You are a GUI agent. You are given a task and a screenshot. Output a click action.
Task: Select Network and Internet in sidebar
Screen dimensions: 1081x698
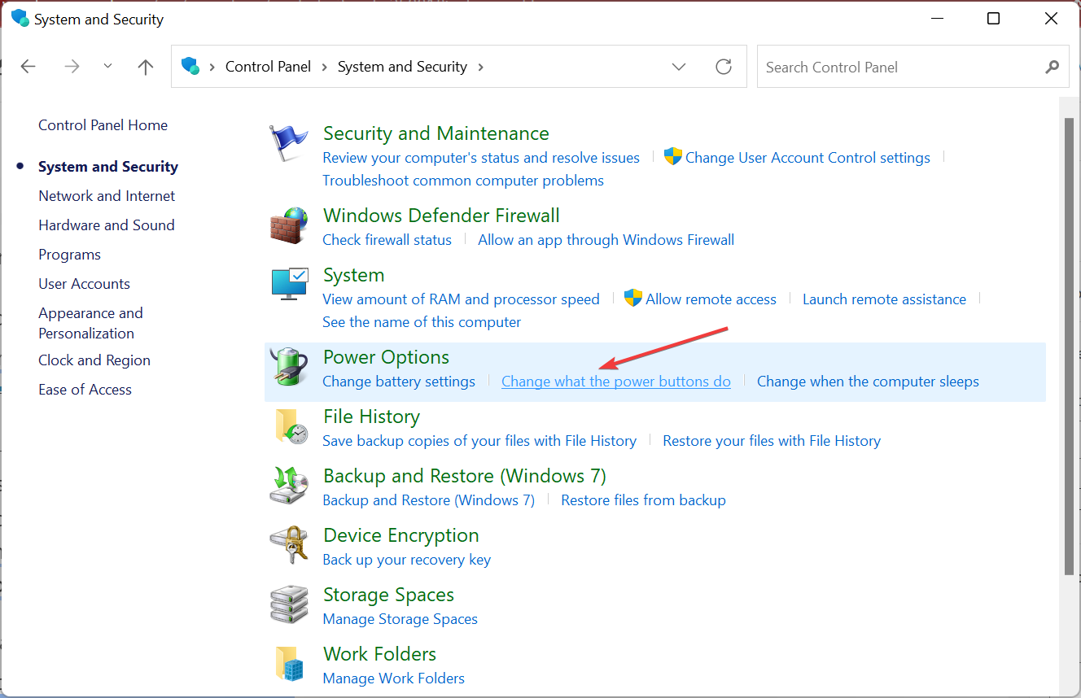(107, 196)
